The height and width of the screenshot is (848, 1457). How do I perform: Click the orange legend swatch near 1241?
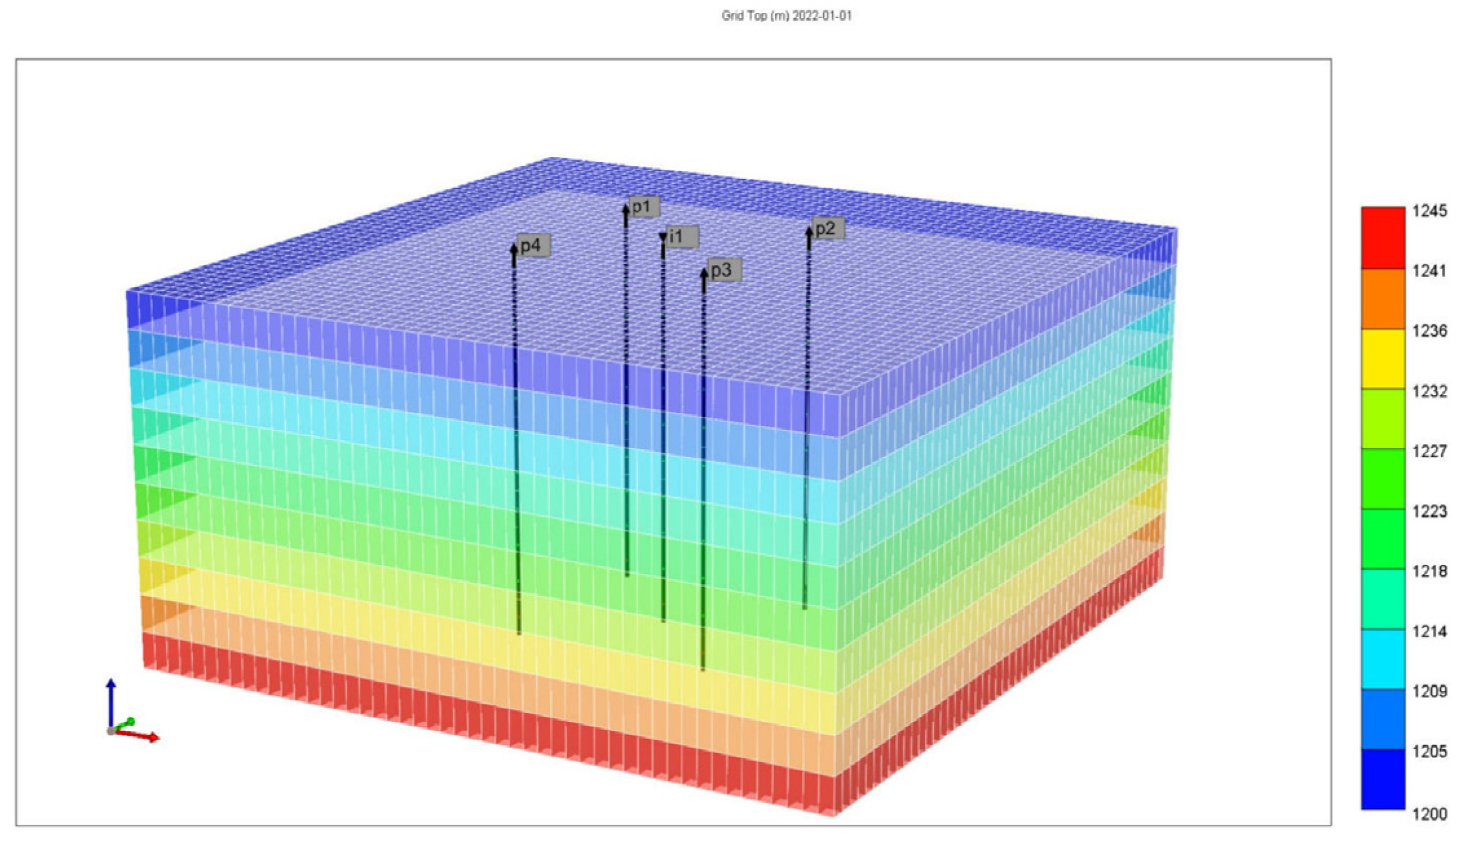(x=1383, y=299)
